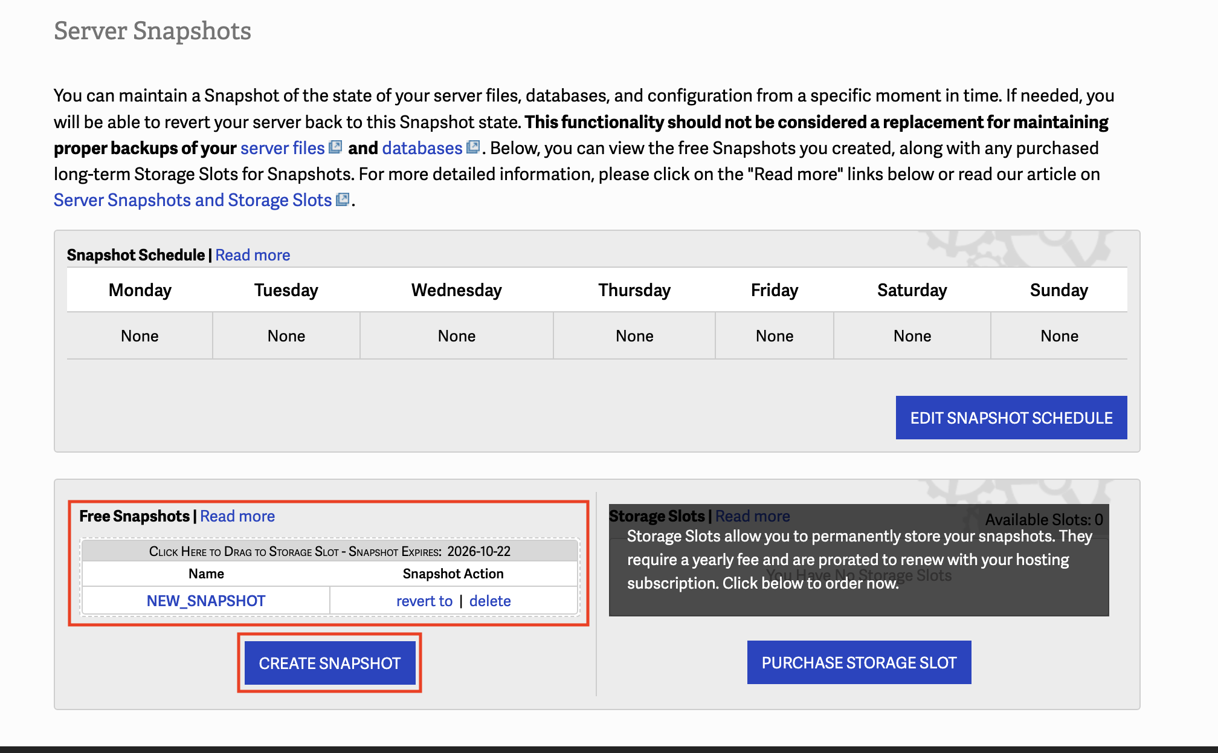
Task: Click the drag-to-storage-slot header bar
Action: tap(330, 551)
